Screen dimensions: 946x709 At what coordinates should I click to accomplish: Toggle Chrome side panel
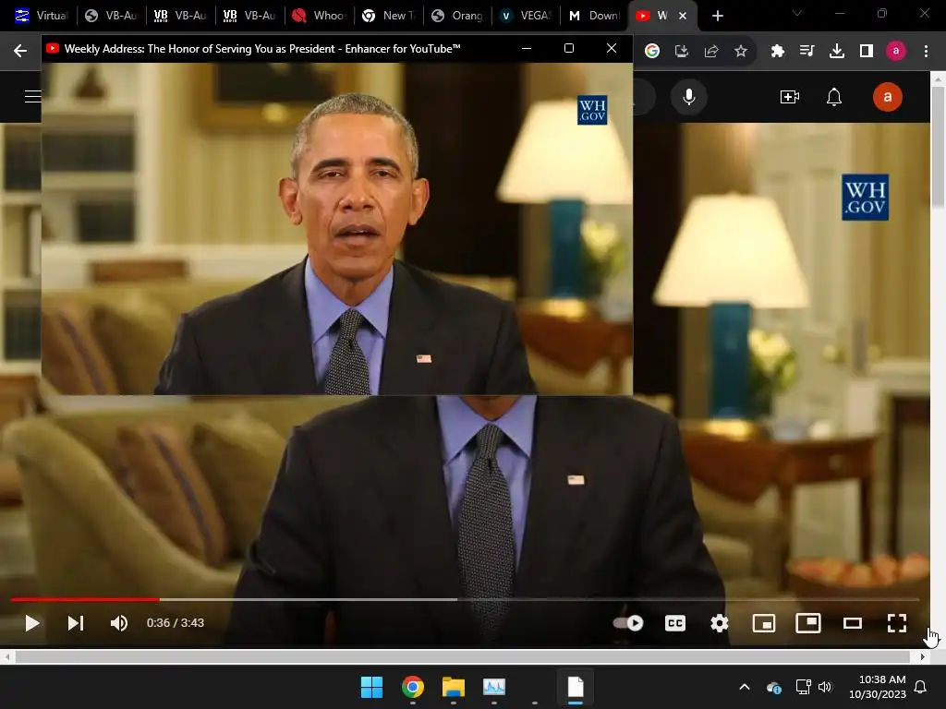pyautogui.click(x=867, y=52)
